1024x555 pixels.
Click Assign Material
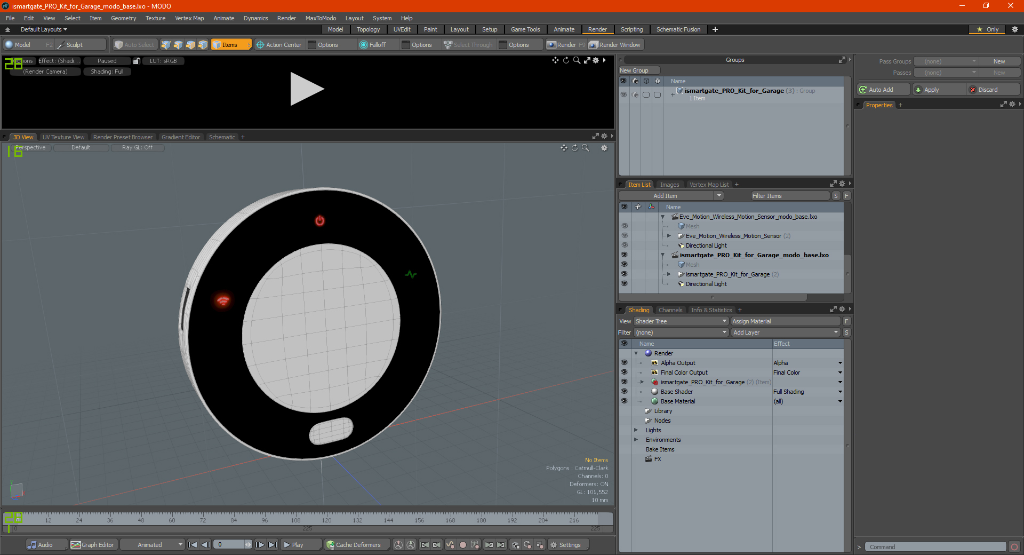point(786,321)
